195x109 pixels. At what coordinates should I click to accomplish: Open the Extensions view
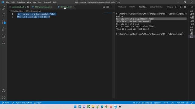[x=3, y=36]
